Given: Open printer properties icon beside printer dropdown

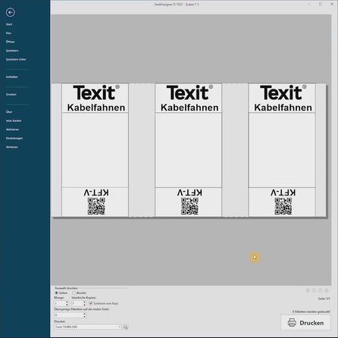Looking at the screenshot, I should pos(125,327).
